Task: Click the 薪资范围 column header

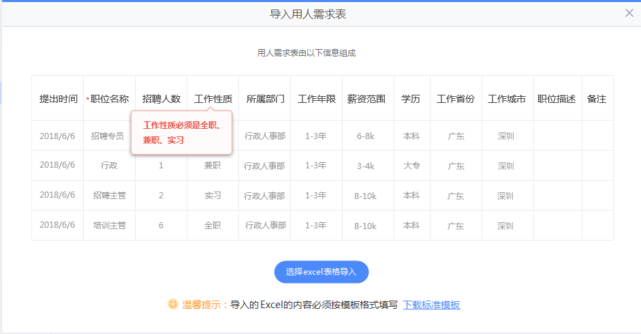Action: tap(366, 99)
